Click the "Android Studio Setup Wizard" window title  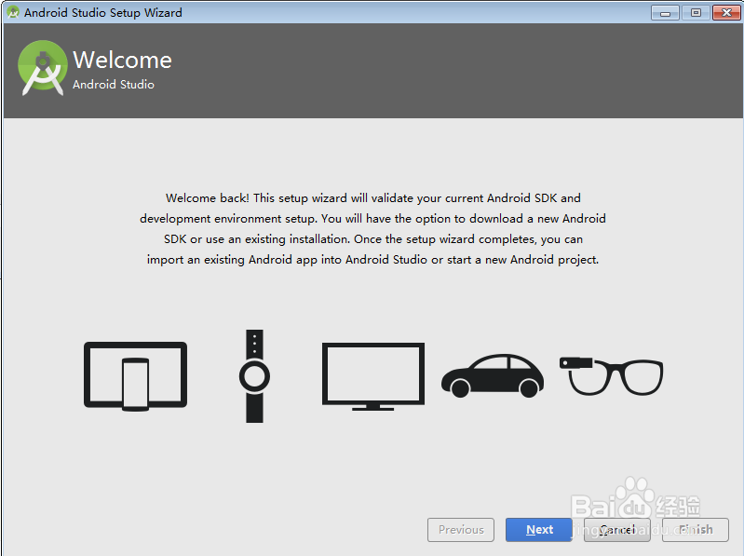[103, 13]
